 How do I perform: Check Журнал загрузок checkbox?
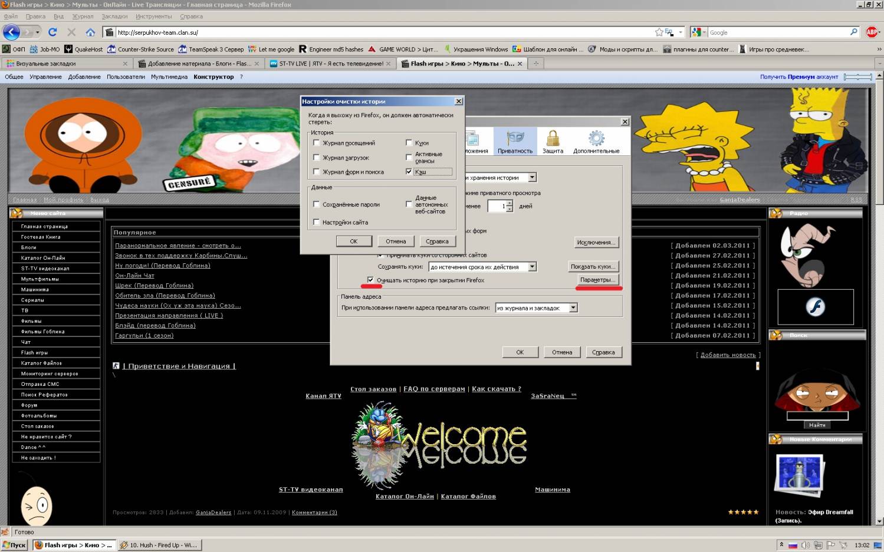point(317,157)
